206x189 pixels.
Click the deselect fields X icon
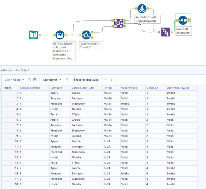point(35,80)
